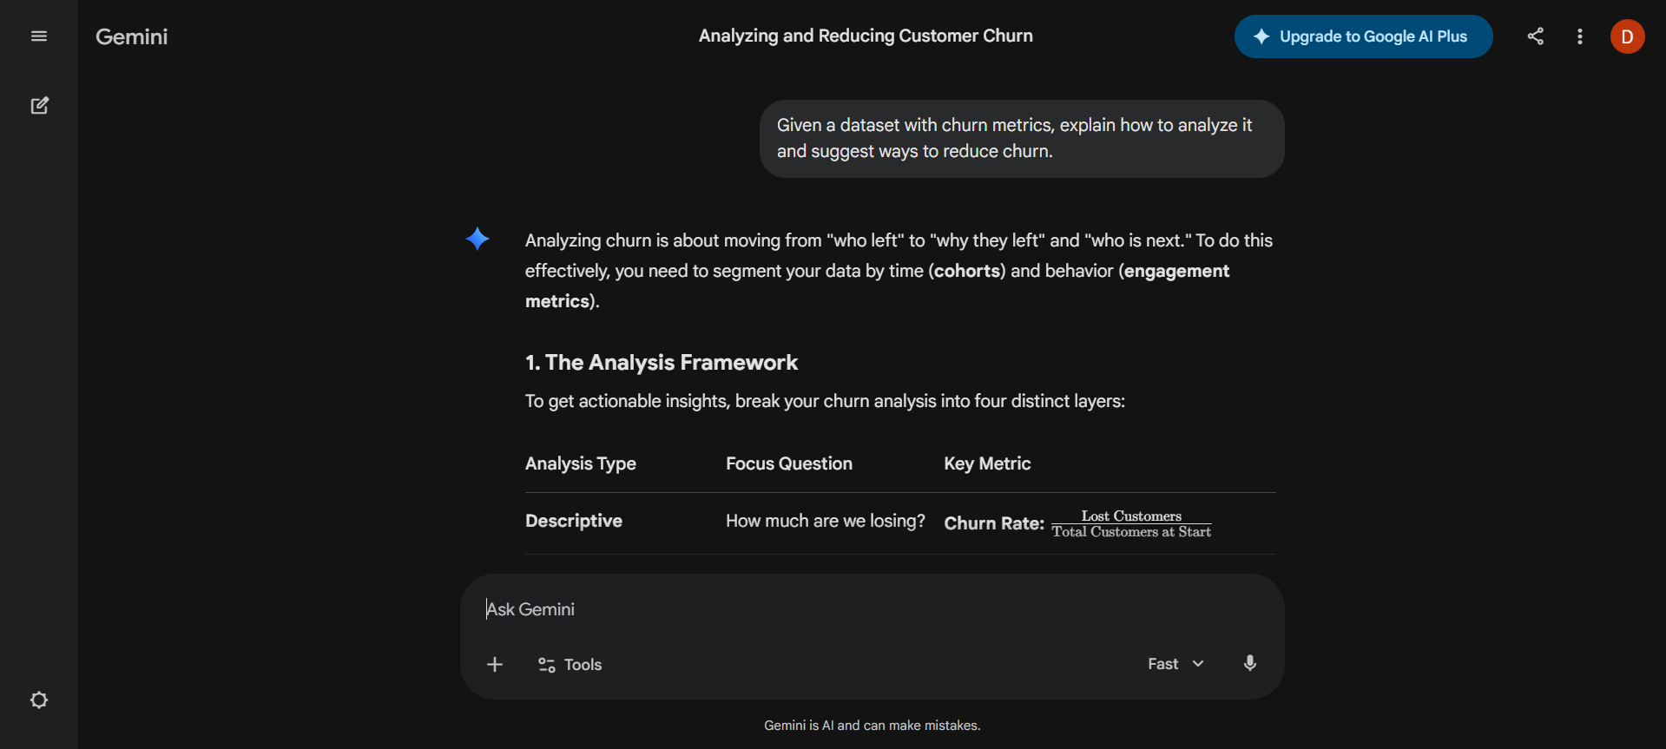This screenshot has height=749, width=1666.
Task: Click the Churn Rate formula cell
Action: [1077, 523]
